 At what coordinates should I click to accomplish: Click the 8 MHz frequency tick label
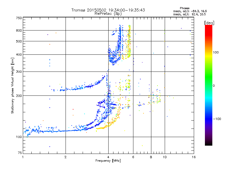[x=151, y=157]
